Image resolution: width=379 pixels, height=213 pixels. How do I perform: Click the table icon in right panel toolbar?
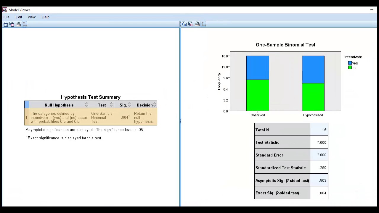point(191,24)
